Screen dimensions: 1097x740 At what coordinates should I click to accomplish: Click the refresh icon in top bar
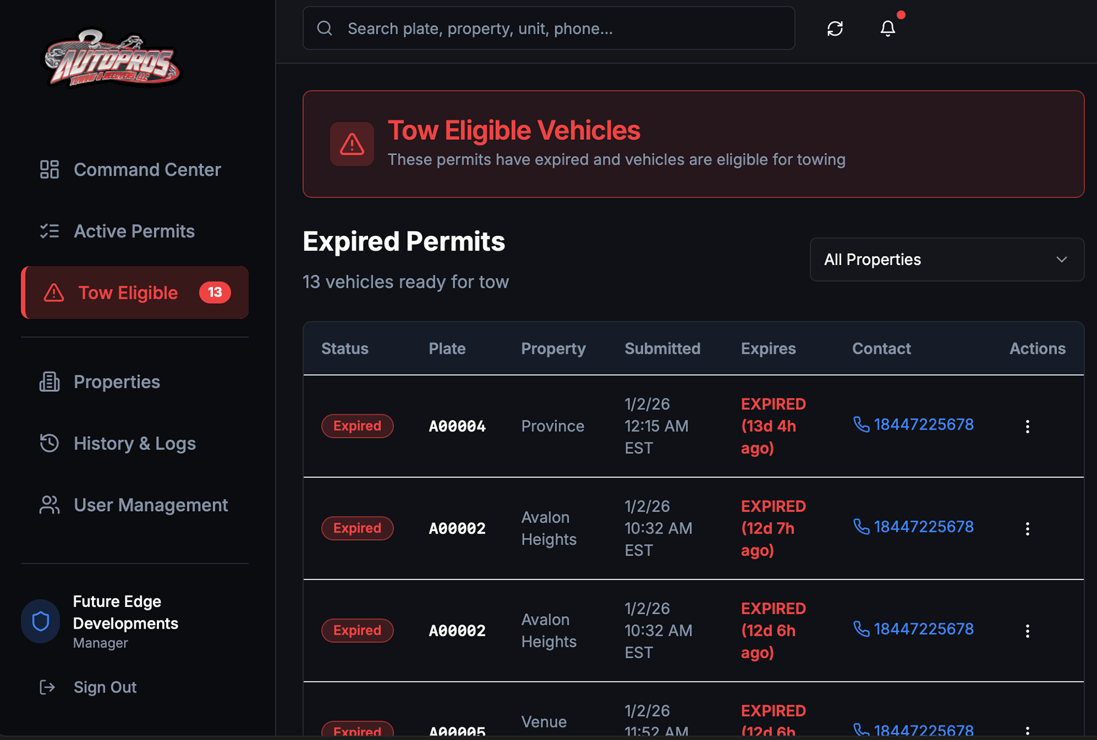click(x=835, y=29)
